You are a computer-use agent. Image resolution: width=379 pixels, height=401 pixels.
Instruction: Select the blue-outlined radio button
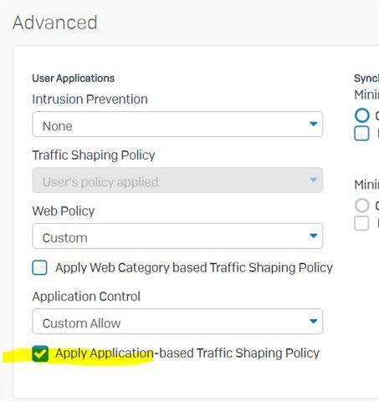click(x=362, y=115)
